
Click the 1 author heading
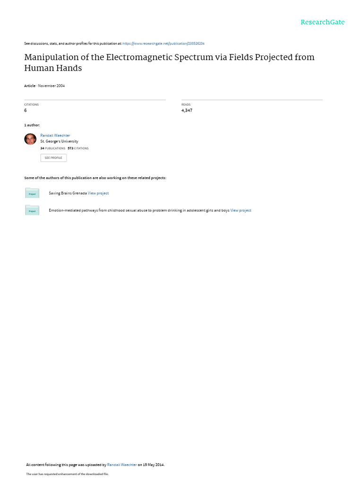[32, 125]
